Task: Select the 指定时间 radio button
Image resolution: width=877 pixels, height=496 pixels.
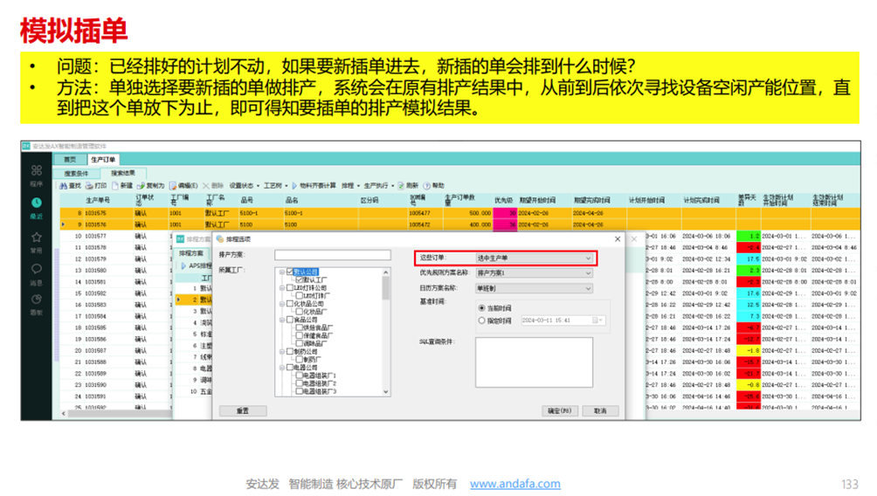Action: pyautogui.click(x=481, y=320)
